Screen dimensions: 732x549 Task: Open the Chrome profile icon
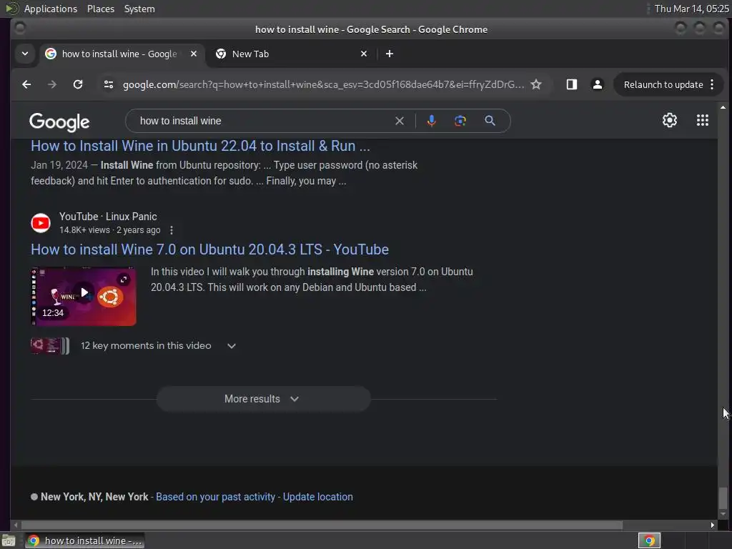click(x=597, y=84)
